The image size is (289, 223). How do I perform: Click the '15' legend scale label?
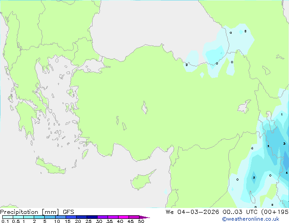coord(67,221)
